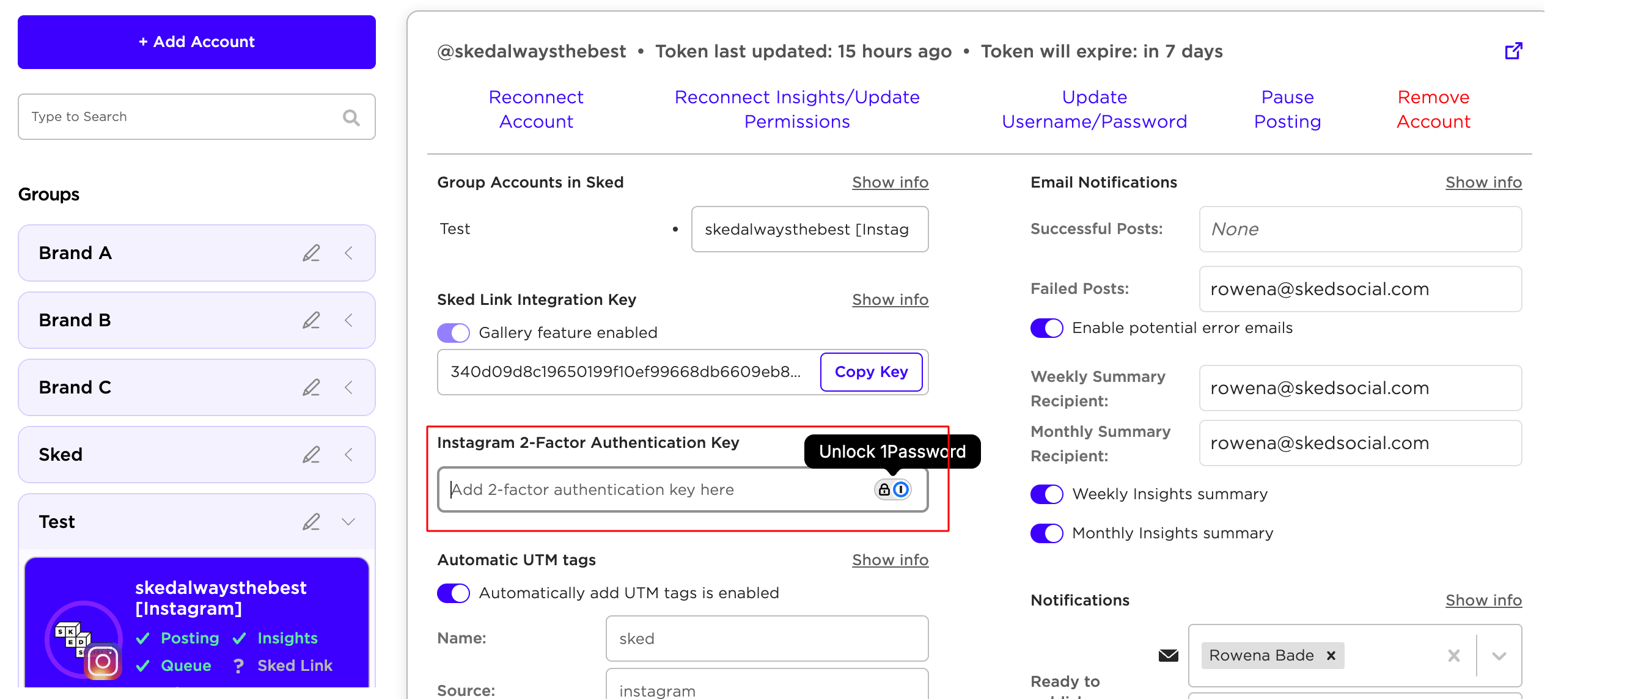The height and width of the screenshot is (699, 1627).
Task: Edit the Brand A group name
Action: pos(310,253)
